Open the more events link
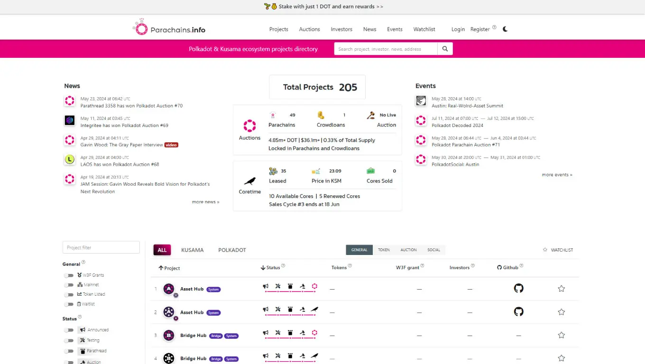 click(x=557, y=175)
